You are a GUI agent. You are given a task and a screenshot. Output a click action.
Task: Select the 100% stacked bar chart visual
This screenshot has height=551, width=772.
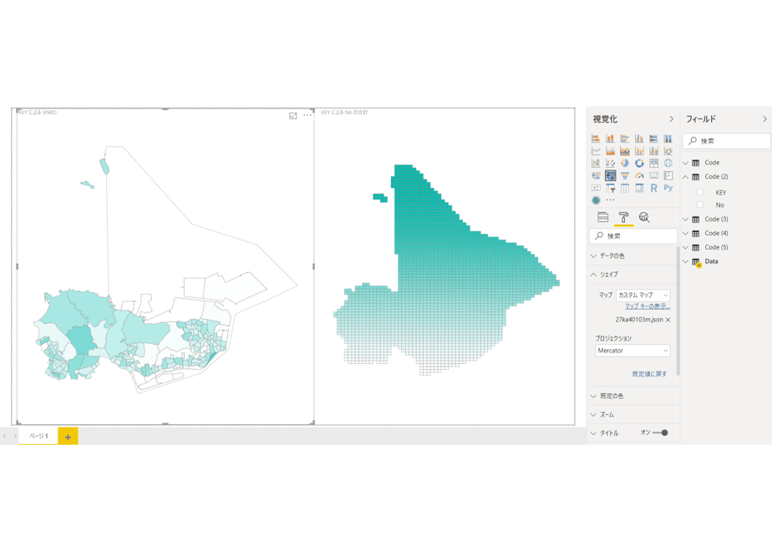pyautogui.click(x=653, y=139)
